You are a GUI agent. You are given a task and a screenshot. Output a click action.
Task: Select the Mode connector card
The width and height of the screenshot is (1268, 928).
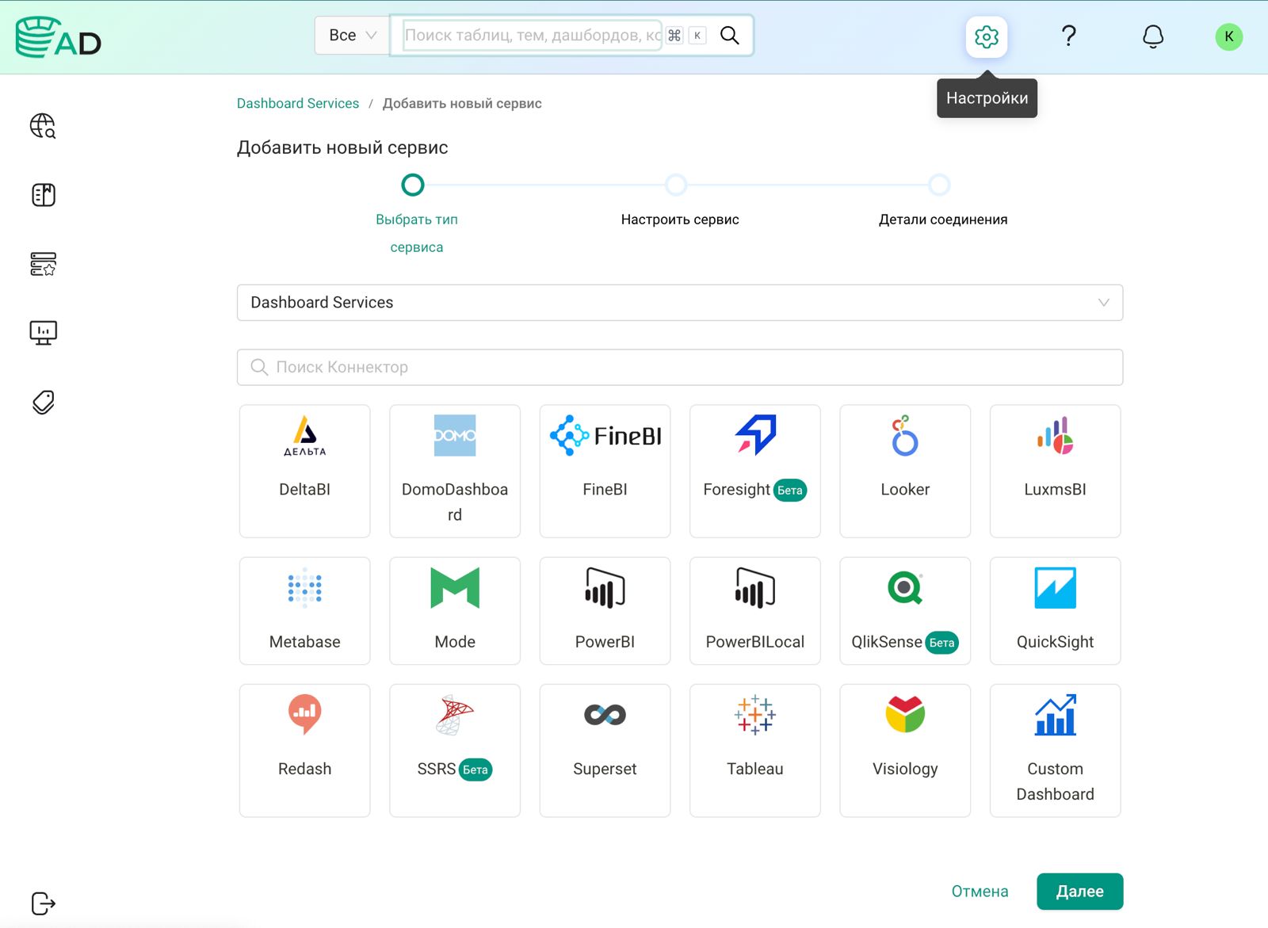click(454, 610)
